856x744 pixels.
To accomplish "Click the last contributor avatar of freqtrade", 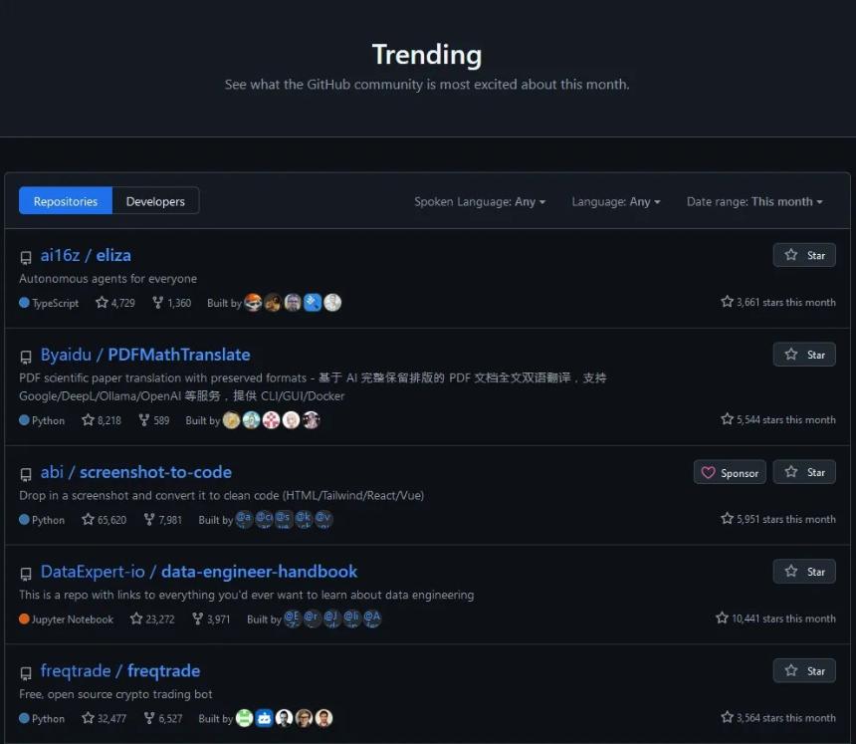I will [x=323, y=718].
